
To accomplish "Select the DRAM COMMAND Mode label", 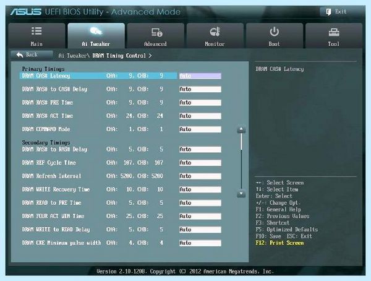I will (46, 129).
